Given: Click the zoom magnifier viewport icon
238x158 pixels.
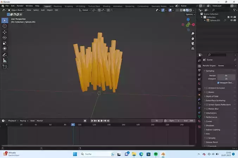Looking at the screenshot, I should coord(193,34).
